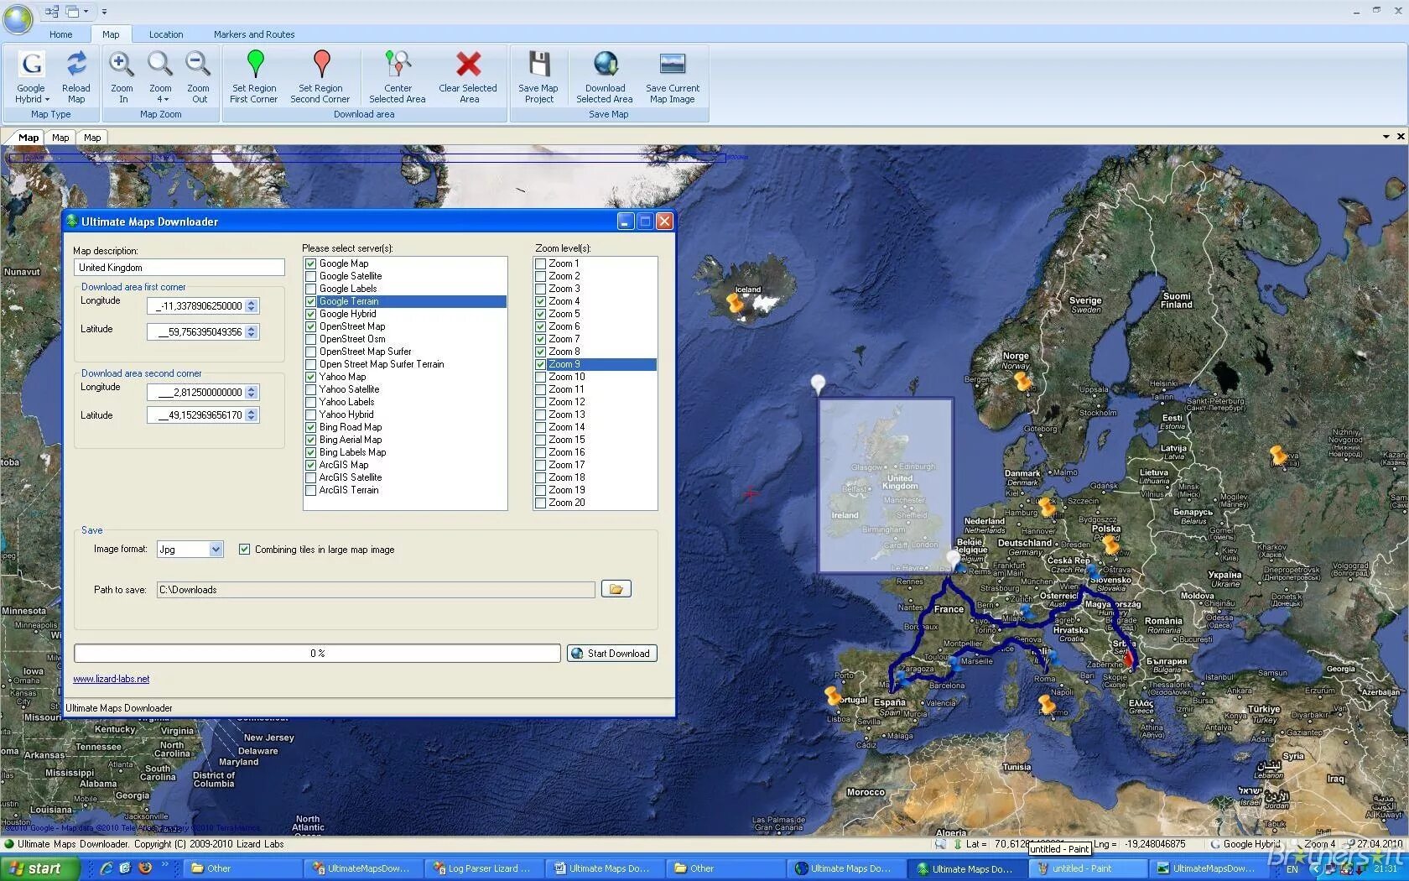The image size is (1409, 881).
Task: Click the Map description text field
Action: click(x=179, y=268)
